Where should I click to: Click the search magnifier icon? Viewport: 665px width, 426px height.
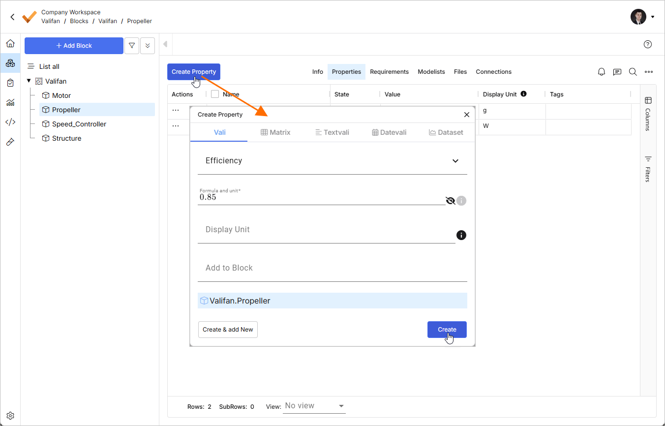(x=633, y=72)
